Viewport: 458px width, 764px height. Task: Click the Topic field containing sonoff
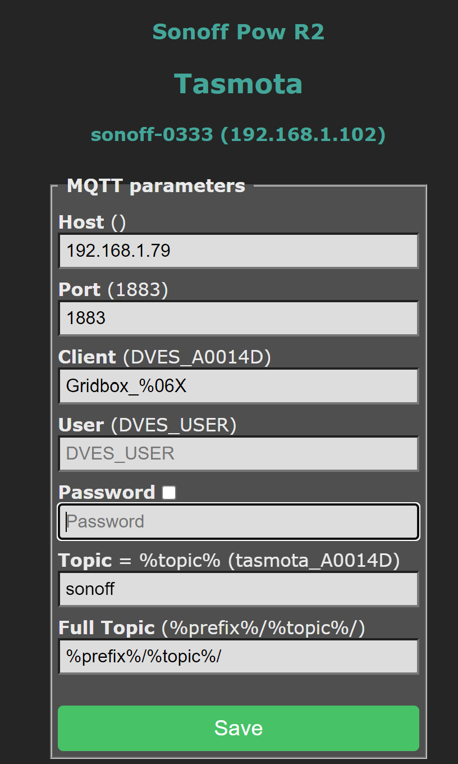click(238, 589)
